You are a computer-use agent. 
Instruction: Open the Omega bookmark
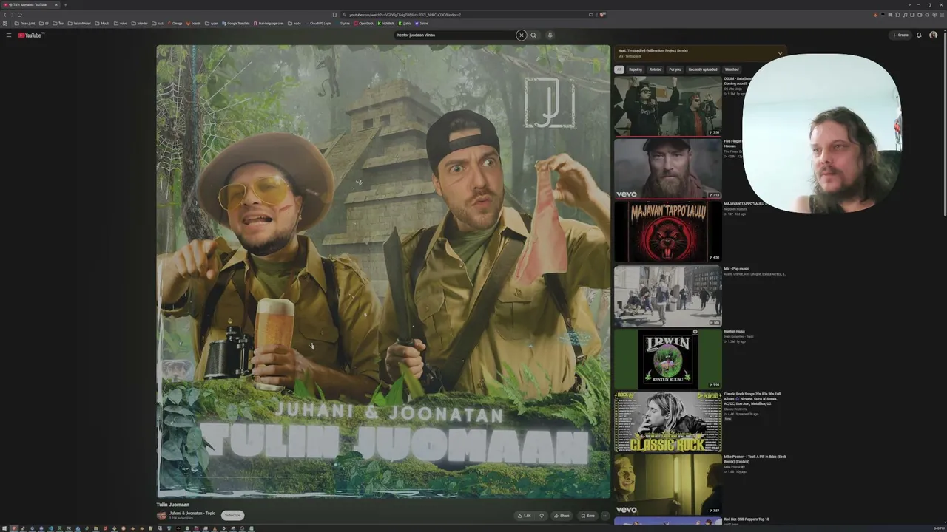pos(175,23)
